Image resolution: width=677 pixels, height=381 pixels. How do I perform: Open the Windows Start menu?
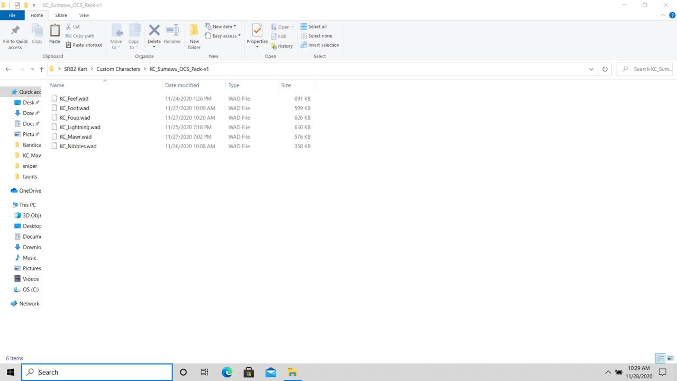[x=10, y=372]
